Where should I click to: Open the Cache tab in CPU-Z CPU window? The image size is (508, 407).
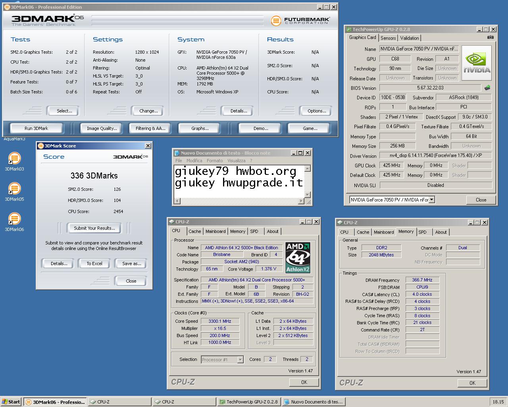pos(194,231)
